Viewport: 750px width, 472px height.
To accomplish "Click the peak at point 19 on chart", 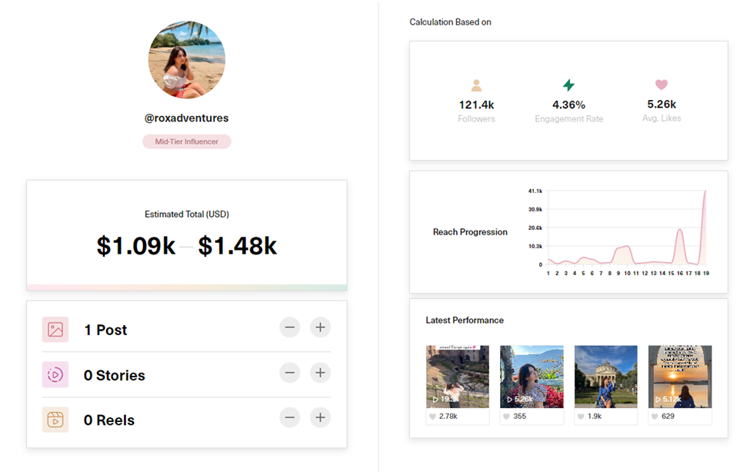I will pyautogui.click(x=705, y=191).
